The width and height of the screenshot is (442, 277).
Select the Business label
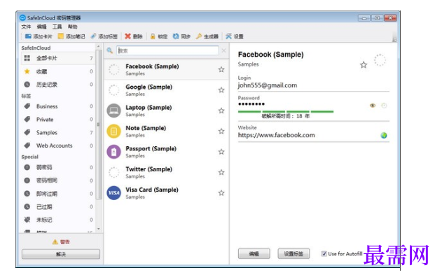click(x=58, y=106)
